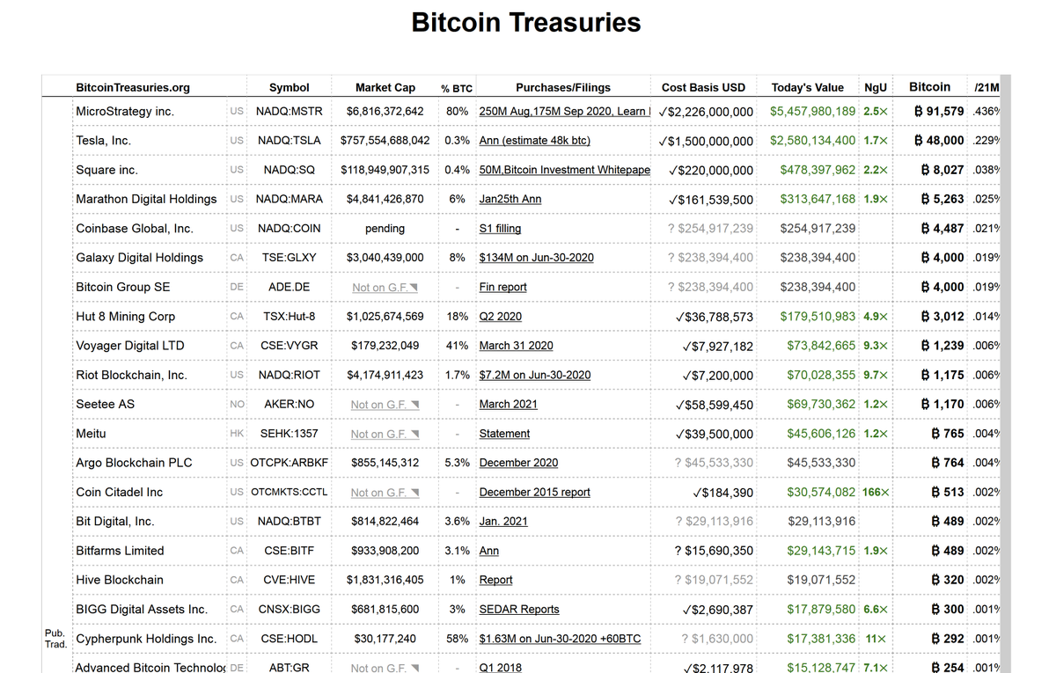Open Bit Digital 'Jan. 2021' link

coord(503,522)
